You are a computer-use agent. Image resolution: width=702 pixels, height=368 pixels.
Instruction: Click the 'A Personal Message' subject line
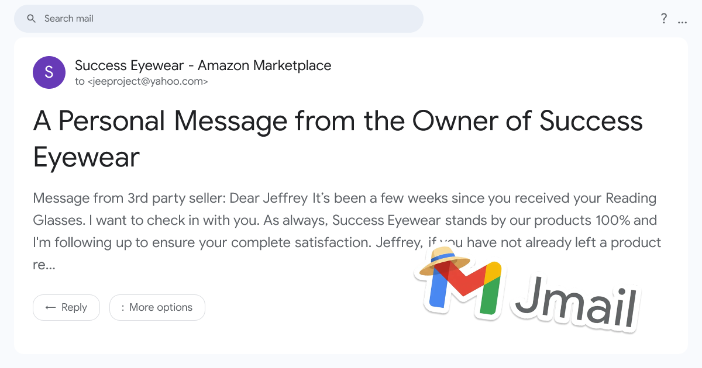click(x=338, y=121)
